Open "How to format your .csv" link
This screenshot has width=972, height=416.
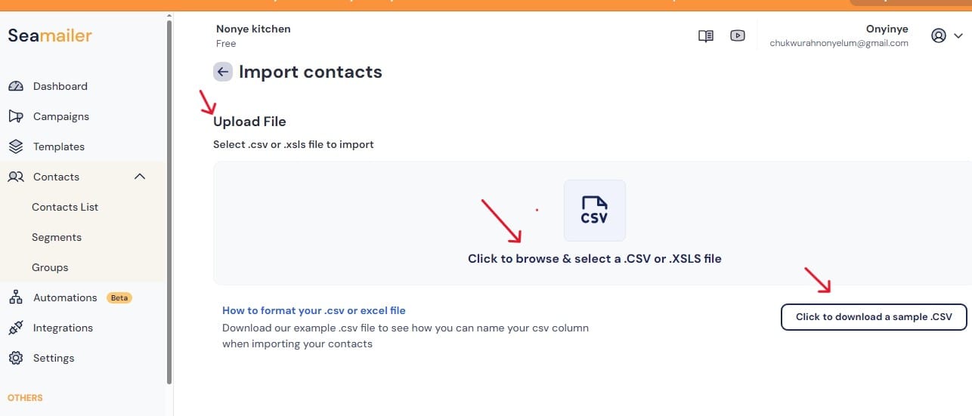pyautogui.click(x=314, y=310)
